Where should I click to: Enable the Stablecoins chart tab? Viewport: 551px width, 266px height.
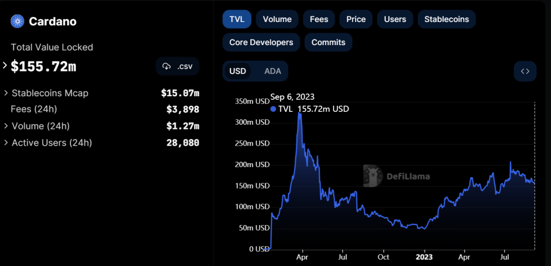(447, 19)
